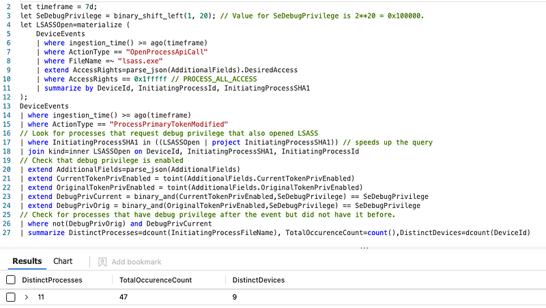This screenshot has height=308, width=546.
Task: Place cursor on "ProcessPrimaryTokenModified" string
Action: (x=169, y=124)
